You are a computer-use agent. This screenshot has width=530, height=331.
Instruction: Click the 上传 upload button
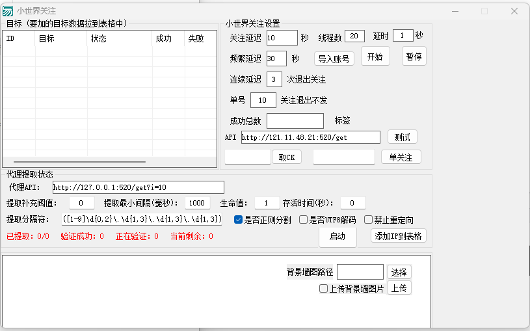399,288
